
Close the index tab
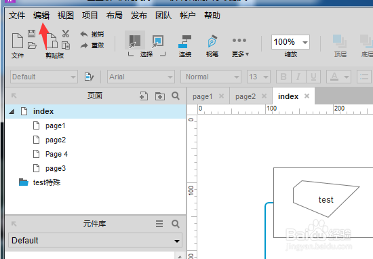(307, 96)
